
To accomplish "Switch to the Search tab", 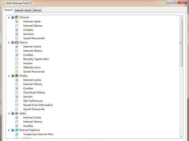I will [x=9, y=10].
